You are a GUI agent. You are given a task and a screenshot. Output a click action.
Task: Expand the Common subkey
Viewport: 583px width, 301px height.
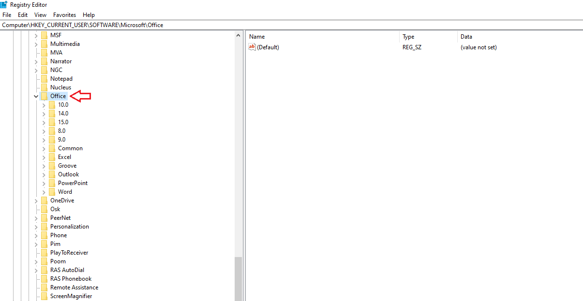point(44,148)
